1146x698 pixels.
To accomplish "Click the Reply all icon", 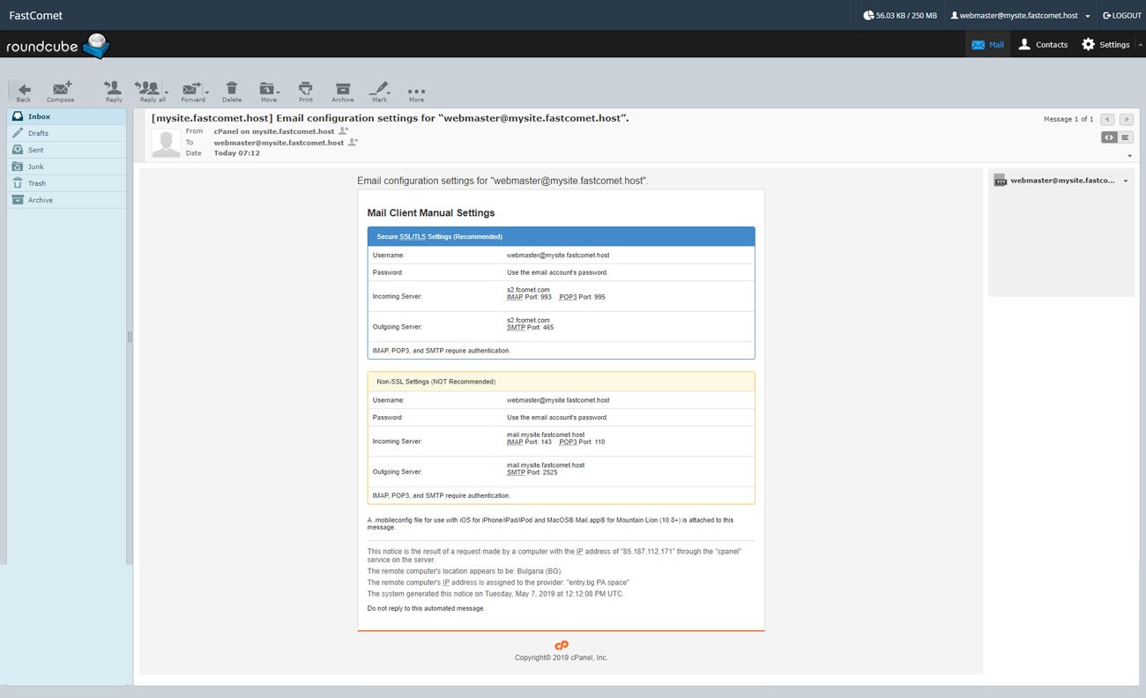I will coord(150,88).
